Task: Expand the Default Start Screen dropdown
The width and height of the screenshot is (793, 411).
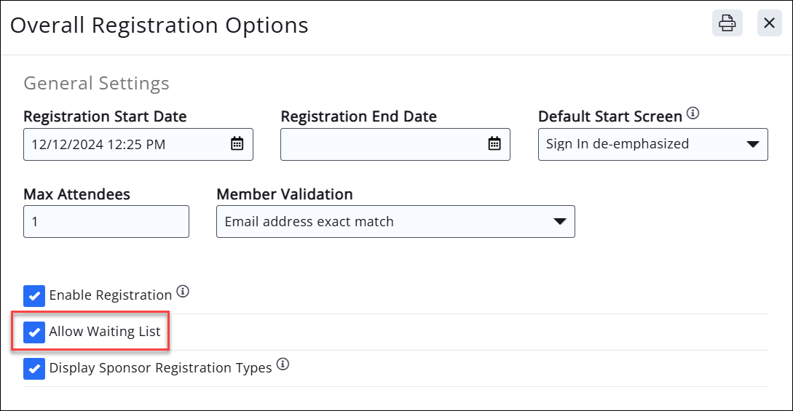Action: (x=652, y=144)
